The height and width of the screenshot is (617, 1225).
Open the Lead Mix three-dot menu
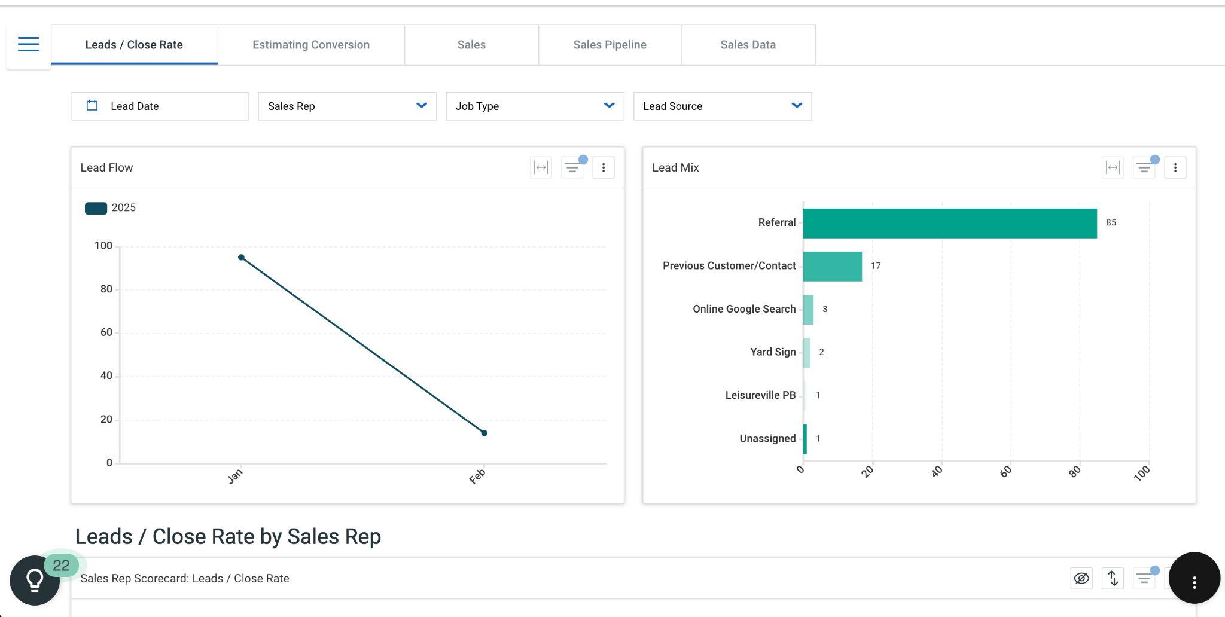point(1175,167)
